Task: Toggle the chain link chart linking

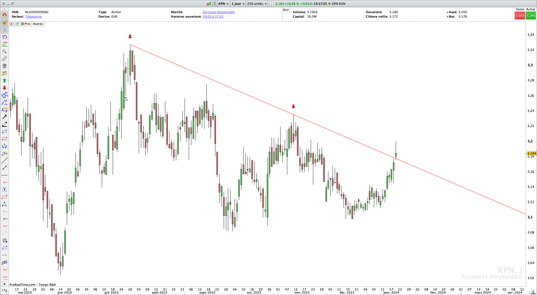Action: pos(215,4)
